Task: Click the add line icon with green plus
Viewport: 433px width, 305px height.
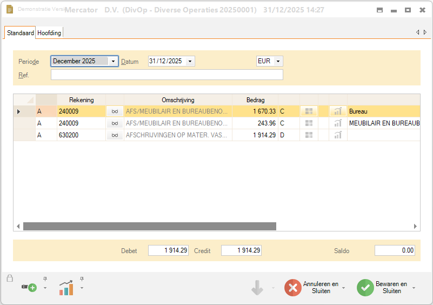Action: tap(29, 288)
